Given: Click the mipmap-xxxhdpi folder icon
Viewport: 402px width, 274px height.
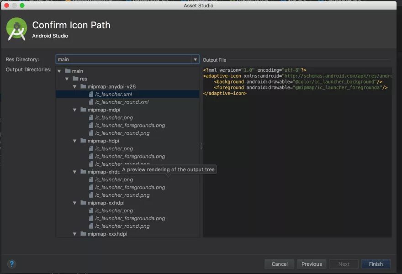Looking at the screenshot, I should pyautogui.click(x=83, y=234).
